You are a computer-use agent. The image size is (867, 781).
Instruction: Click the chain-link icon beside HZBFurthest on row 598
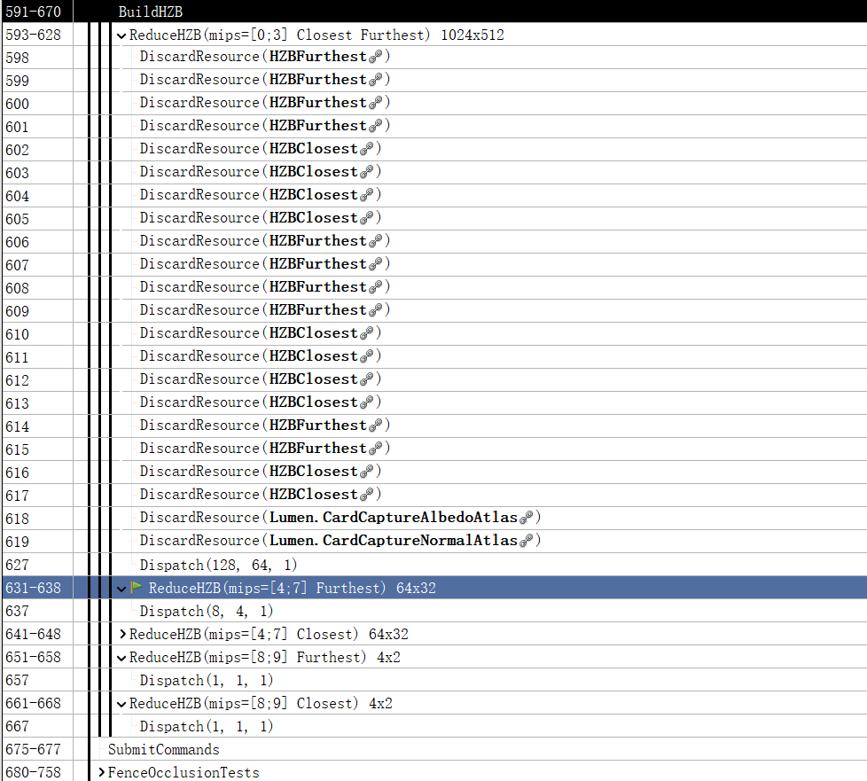[373, 56]
